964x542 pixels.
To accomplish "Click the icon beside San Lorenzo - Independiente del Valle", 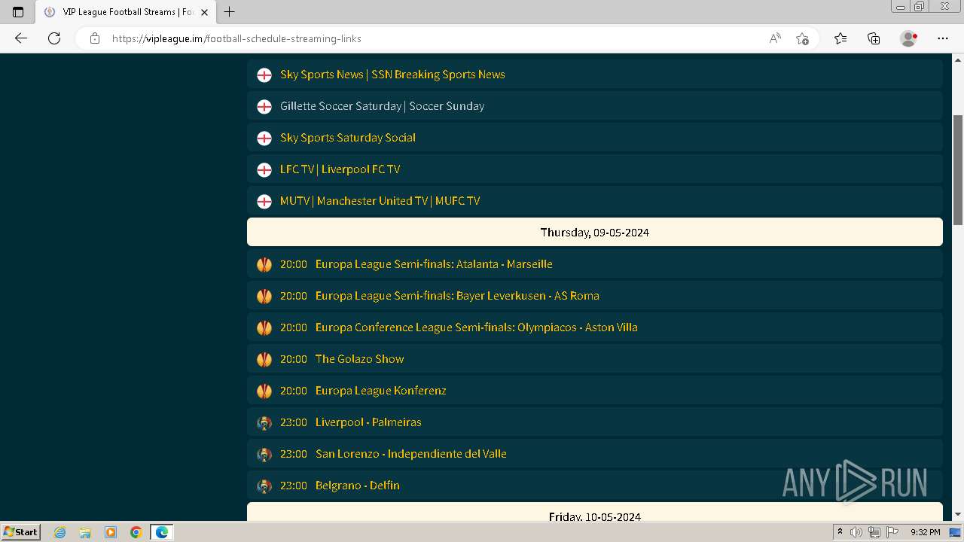I will [264, 454].
